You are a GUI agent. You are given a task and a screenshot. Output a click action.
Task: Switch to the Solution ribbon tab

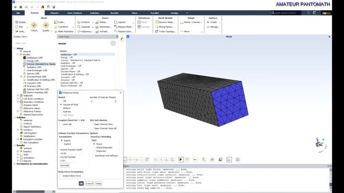tap(95, 13)
